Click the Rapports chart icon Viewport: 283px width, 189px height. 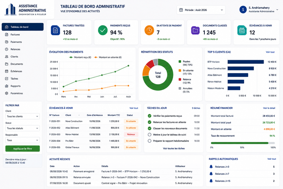pyautogui.click(x=7, y=86)
